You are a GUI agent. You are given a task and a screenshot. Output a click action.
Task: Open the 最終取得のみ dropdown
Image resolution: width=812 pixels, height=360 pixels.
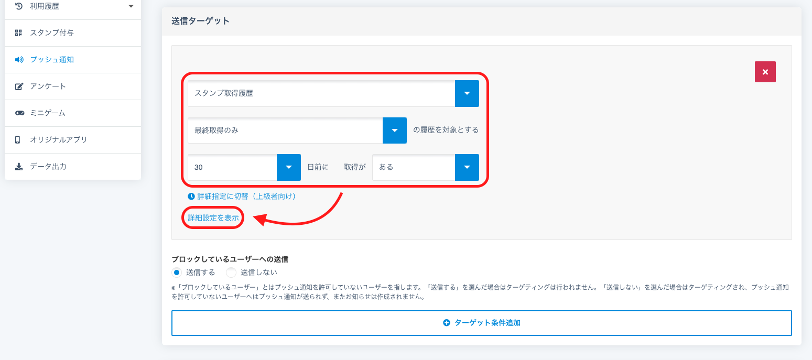click(x=394, y=130)
